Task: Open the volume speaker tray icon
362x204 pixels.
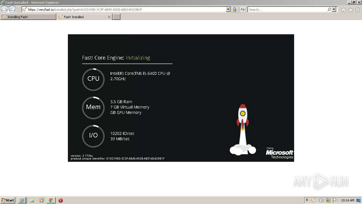Action: (x=321, y=200)
